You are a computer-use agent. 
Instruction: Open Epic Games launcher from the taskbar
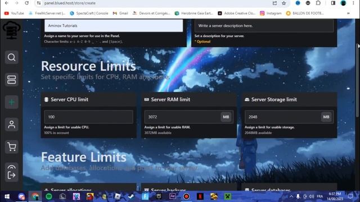point(159,196)
